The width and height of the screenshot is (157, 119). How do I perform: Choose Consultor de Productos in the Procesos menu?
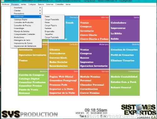[x=26, y=22]
